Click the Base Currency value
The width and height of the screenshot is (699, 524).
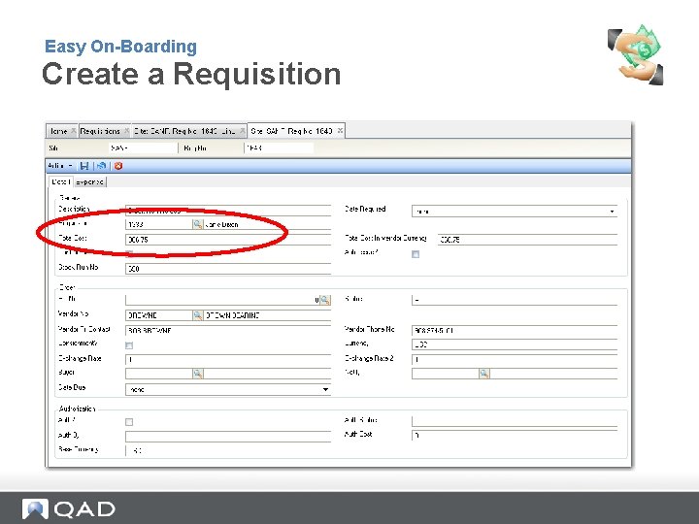pyautogui.click(x=137, y=450)
